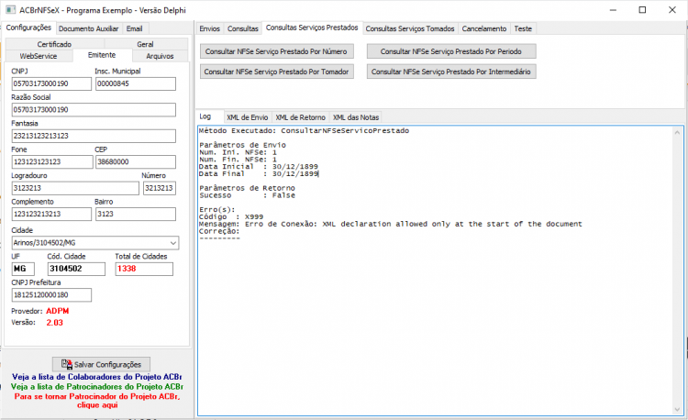Focus the Razão Social field
The width and height of the screenshot is (688, 420).
point(94,110)
